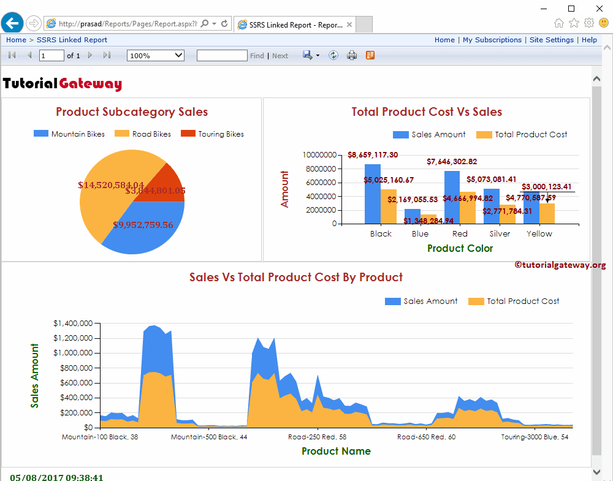Open My Subscriptions menu item
Screen dimensions: 613x481
pyautogui.click(x=492, y=40)
